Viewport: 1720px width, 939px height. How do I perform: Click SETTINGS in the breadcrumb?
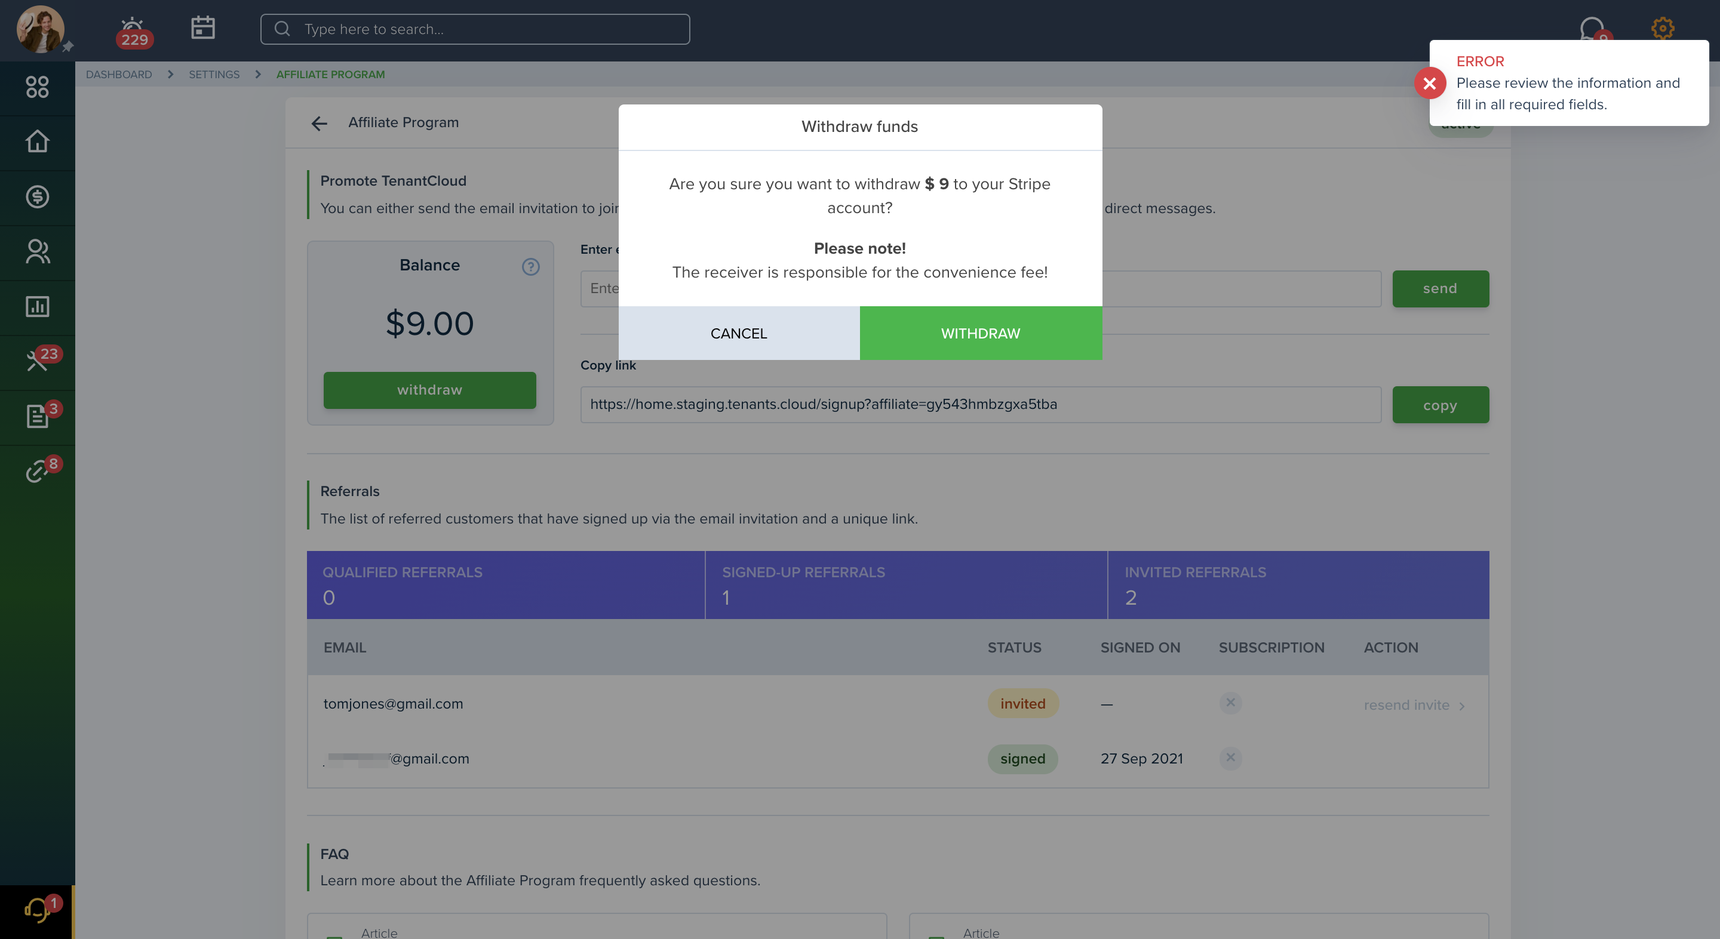pyautogui.click(x=214, y=74)
